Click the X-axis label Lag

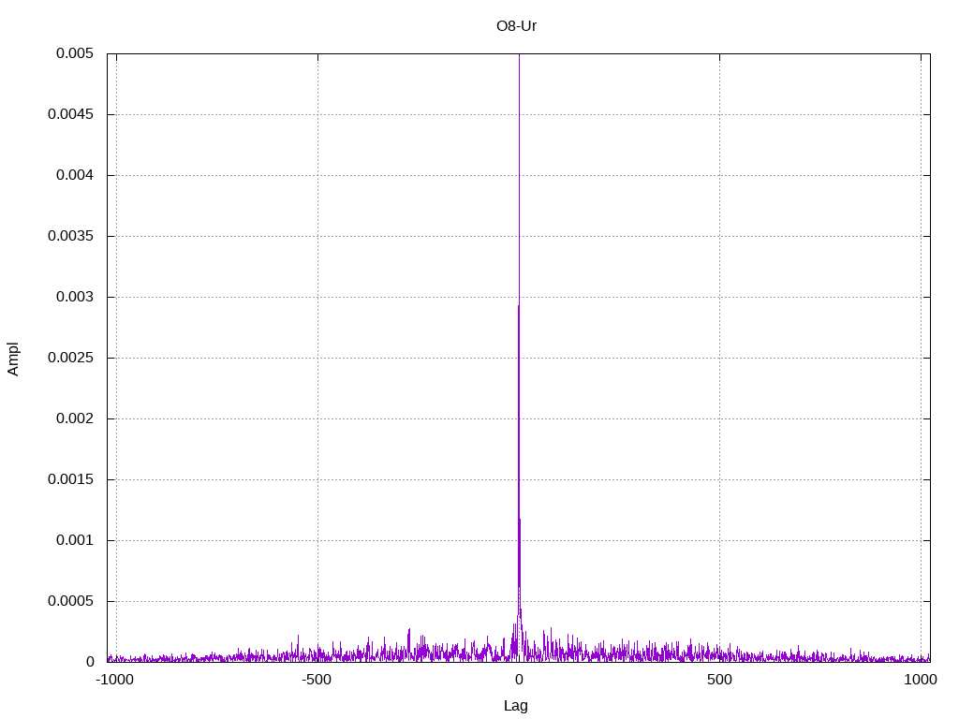pos(516,706)
